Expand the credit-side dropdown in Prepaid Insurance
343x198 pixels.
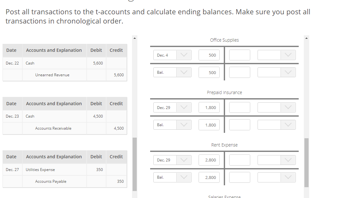pyautogui.click(x=276, y=107)
